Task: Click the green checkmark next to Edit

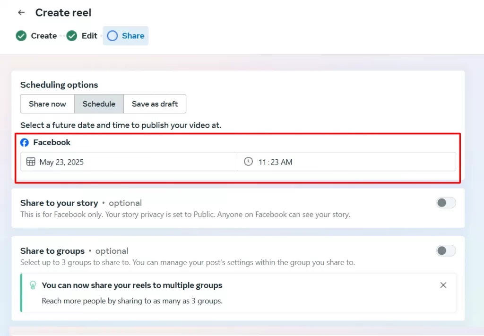Action: click(x=72, y=36)
